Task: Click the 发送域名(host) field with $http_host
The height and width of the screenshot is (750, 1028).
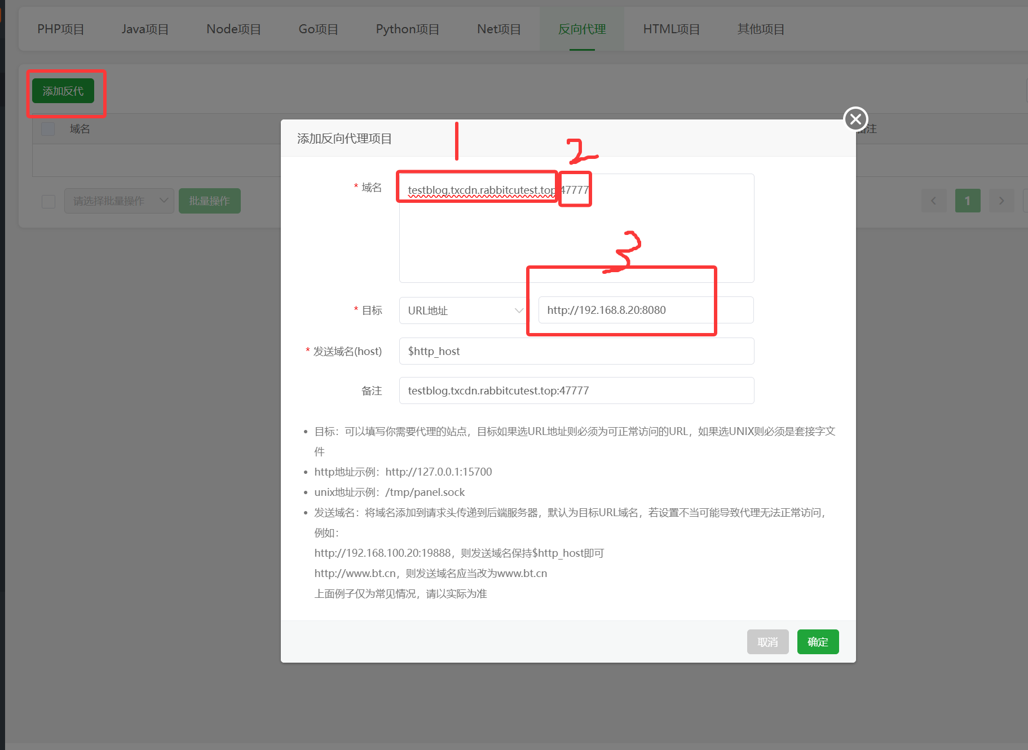Action: (x=576, y=351)
